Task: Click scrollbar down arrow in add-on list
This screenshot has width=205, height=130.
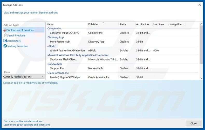Action: tap(201, 78)
